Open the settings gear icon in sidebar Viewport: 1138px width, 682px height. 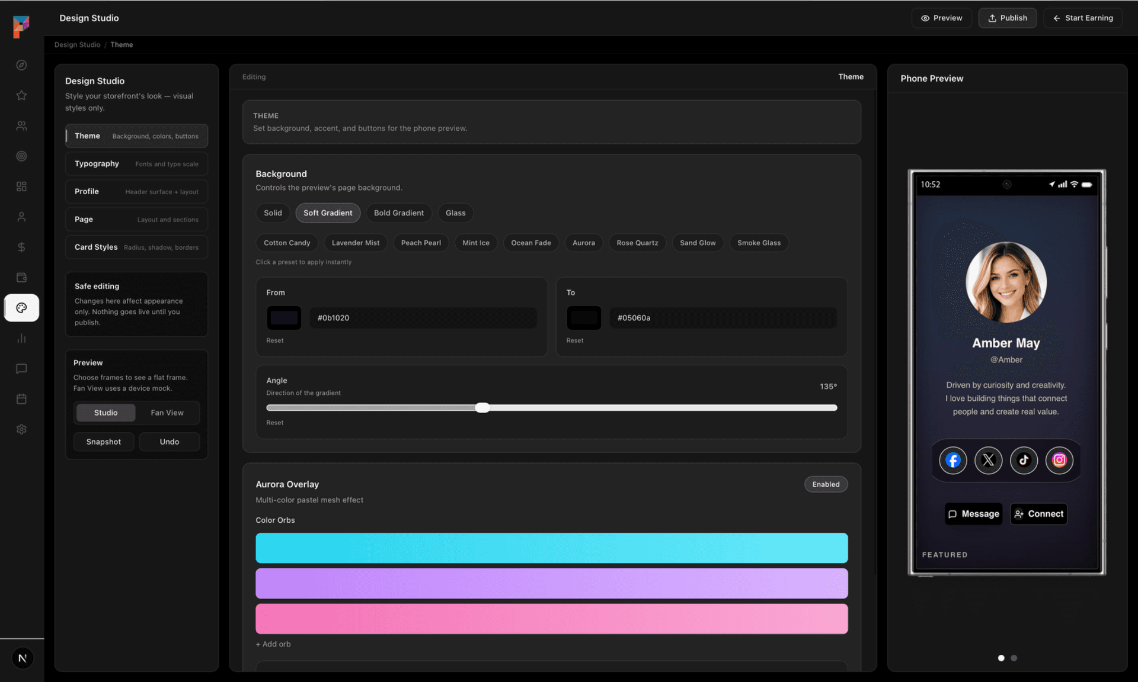21,429
